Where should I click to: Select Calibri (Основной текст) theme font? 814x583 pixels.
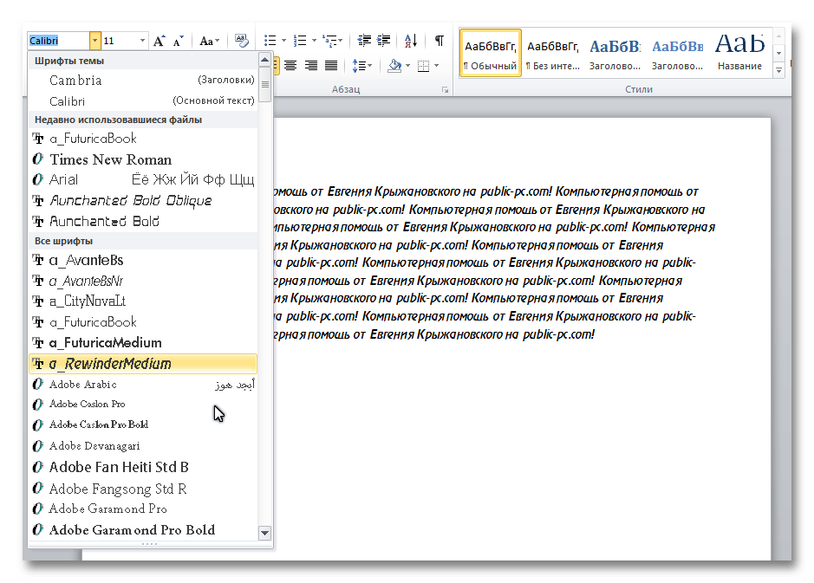(x=143, y=101)
